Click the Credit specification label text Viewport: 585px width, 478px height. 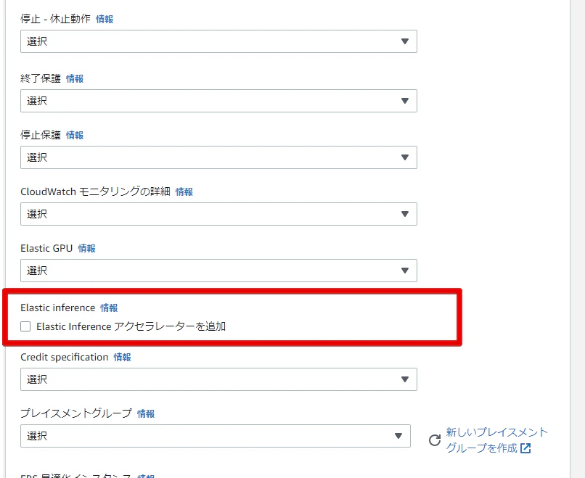pyautogui.click(x=64, y=357)
